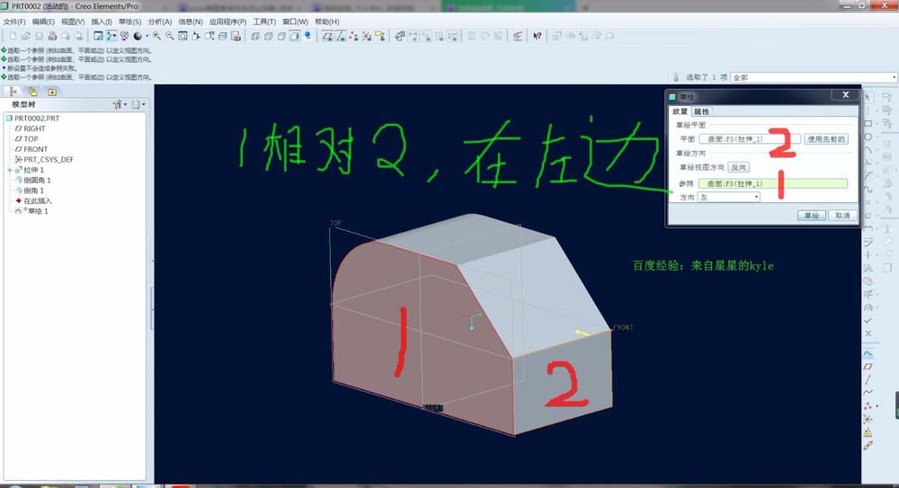Close the 草绘 dialog with X
Screen dimensions: 899x488
click(x=845, y=94)
